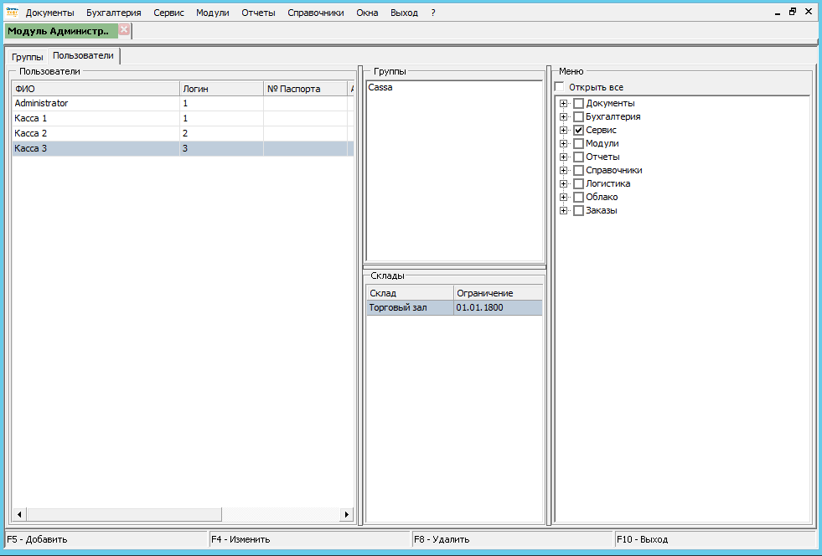Expand the Документы tree node

(564, 104)
